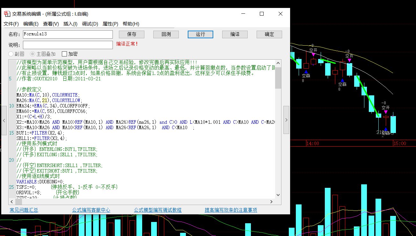The height and width of the screenshot is (236, 416).
Task: Compile code using the 编译 button
Action: (x=235, y=34)
